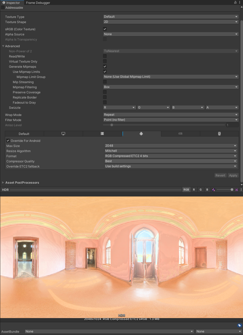This screenshot has width=243, height=335.
Task: Open the iOS platform override tab
Action: [180, 133]
